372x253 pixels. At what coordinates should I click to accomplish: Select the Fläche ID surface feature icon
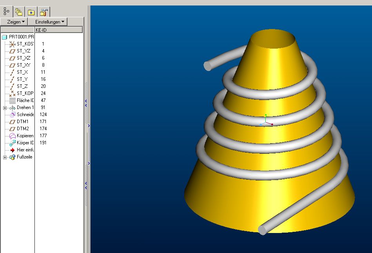pyautogui.click(x=12, y=101)
